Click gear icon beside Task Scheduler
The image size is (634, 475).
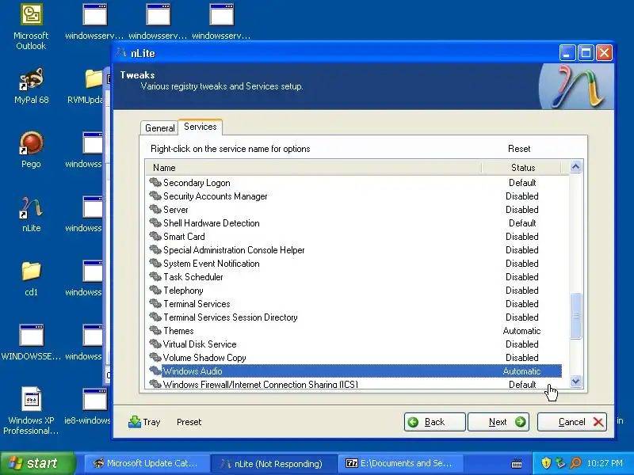coord(155,276)
